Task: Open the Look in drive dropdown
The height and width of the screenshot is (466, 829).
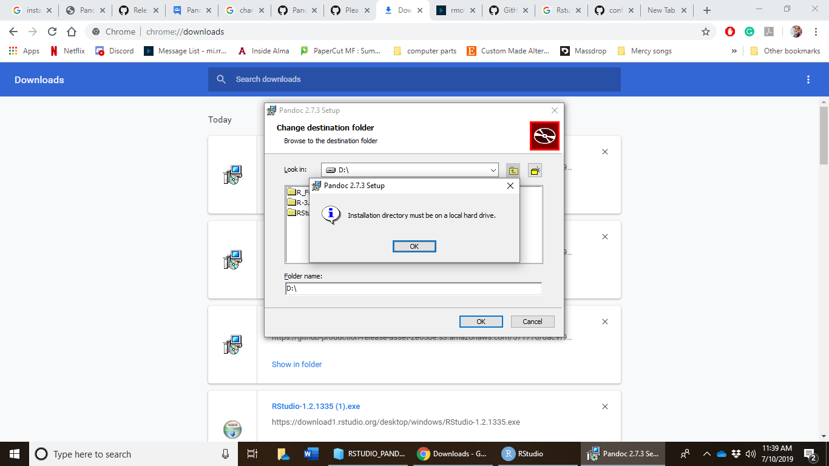Action: (493, 171)
